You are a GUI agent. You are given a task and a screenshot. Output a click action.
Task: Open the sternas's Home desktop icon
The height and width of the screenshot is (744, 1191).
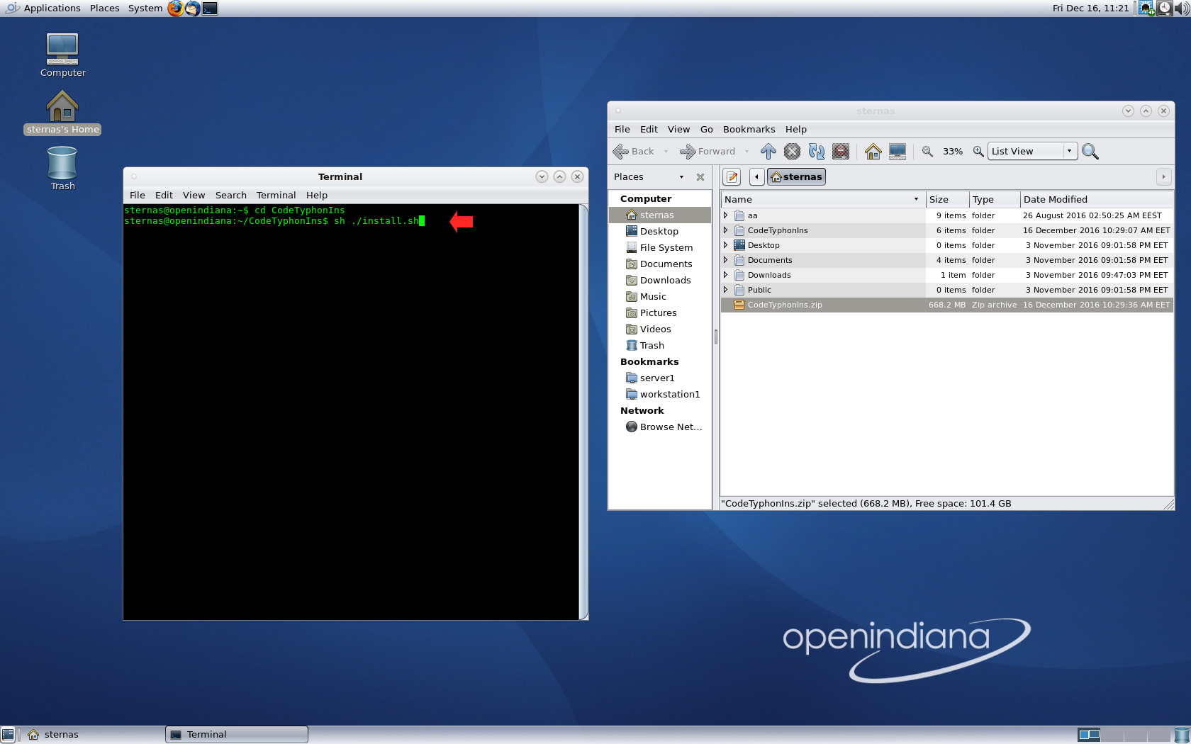click(x=62, y=112)
